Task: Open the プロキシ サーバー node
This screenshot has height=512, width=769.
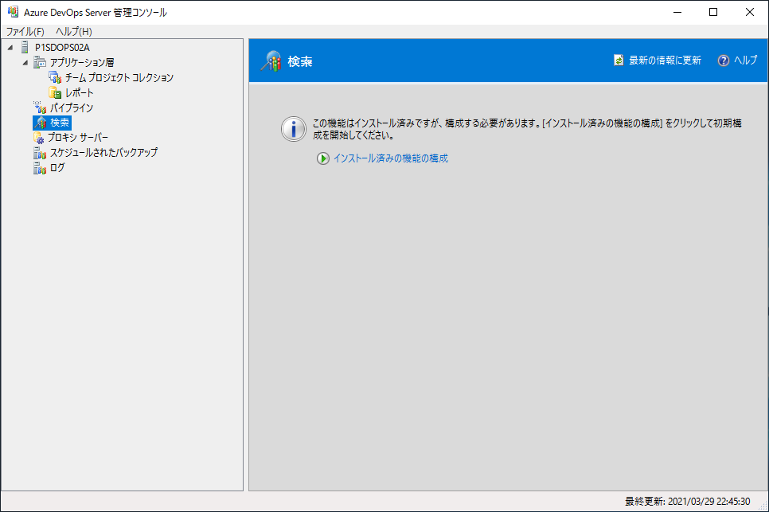Action: pos(76,138)
